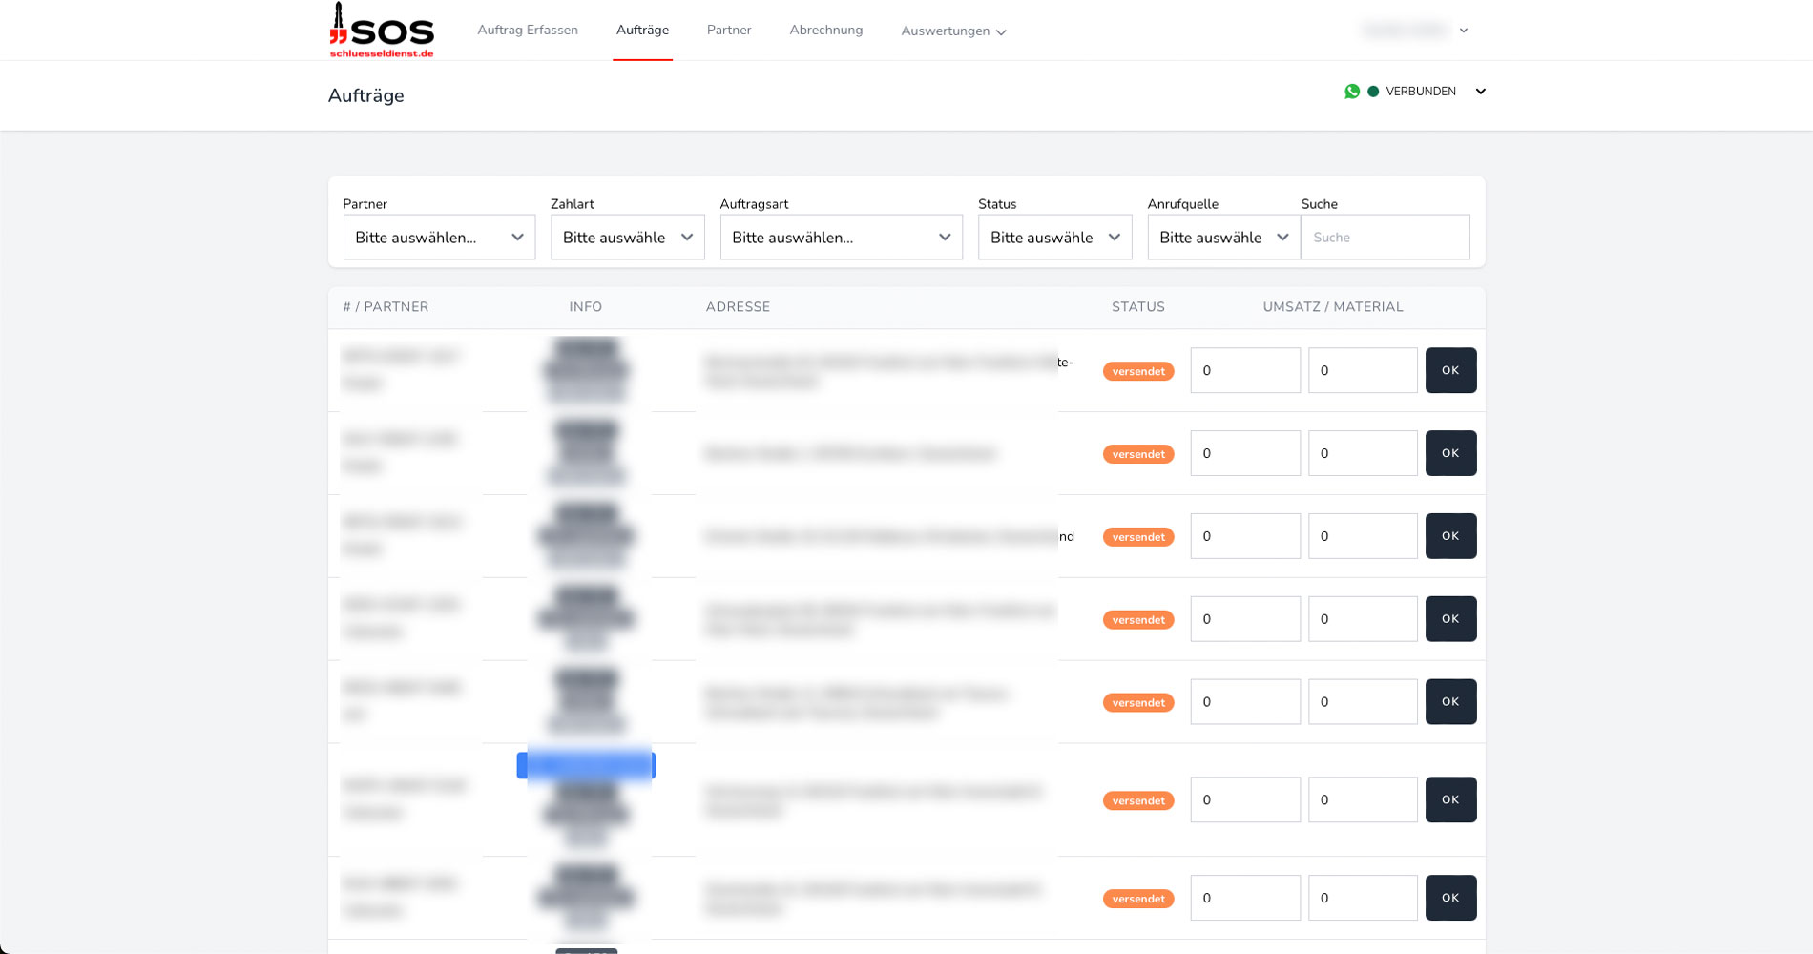Click the ADRESSE column header
Viewport: 1813px width, 954px height.
tap(738, 307)
